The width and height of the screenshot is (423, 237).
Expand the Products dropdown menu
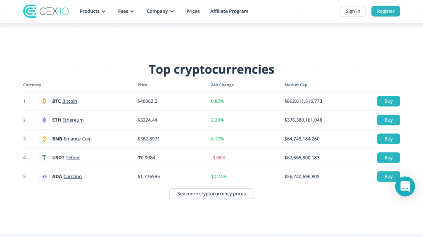[92, 11]
